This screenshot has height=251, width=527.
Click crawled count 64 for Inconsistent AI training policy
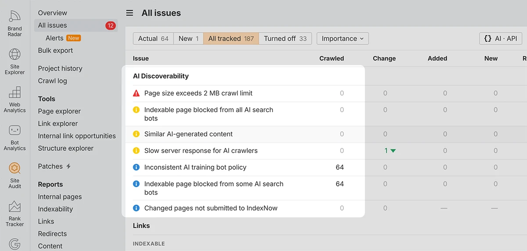point(339,167)
